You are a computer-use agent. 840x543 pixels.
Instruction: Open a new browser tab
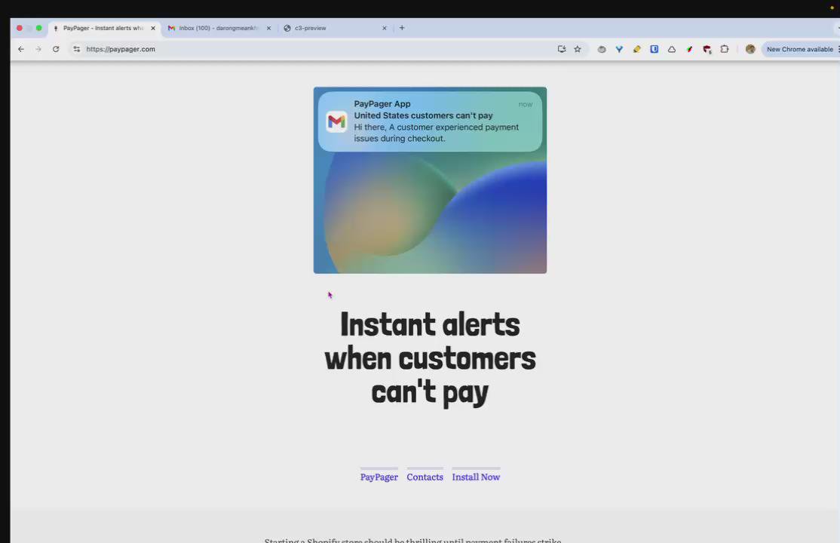click(x=402, y=28)
